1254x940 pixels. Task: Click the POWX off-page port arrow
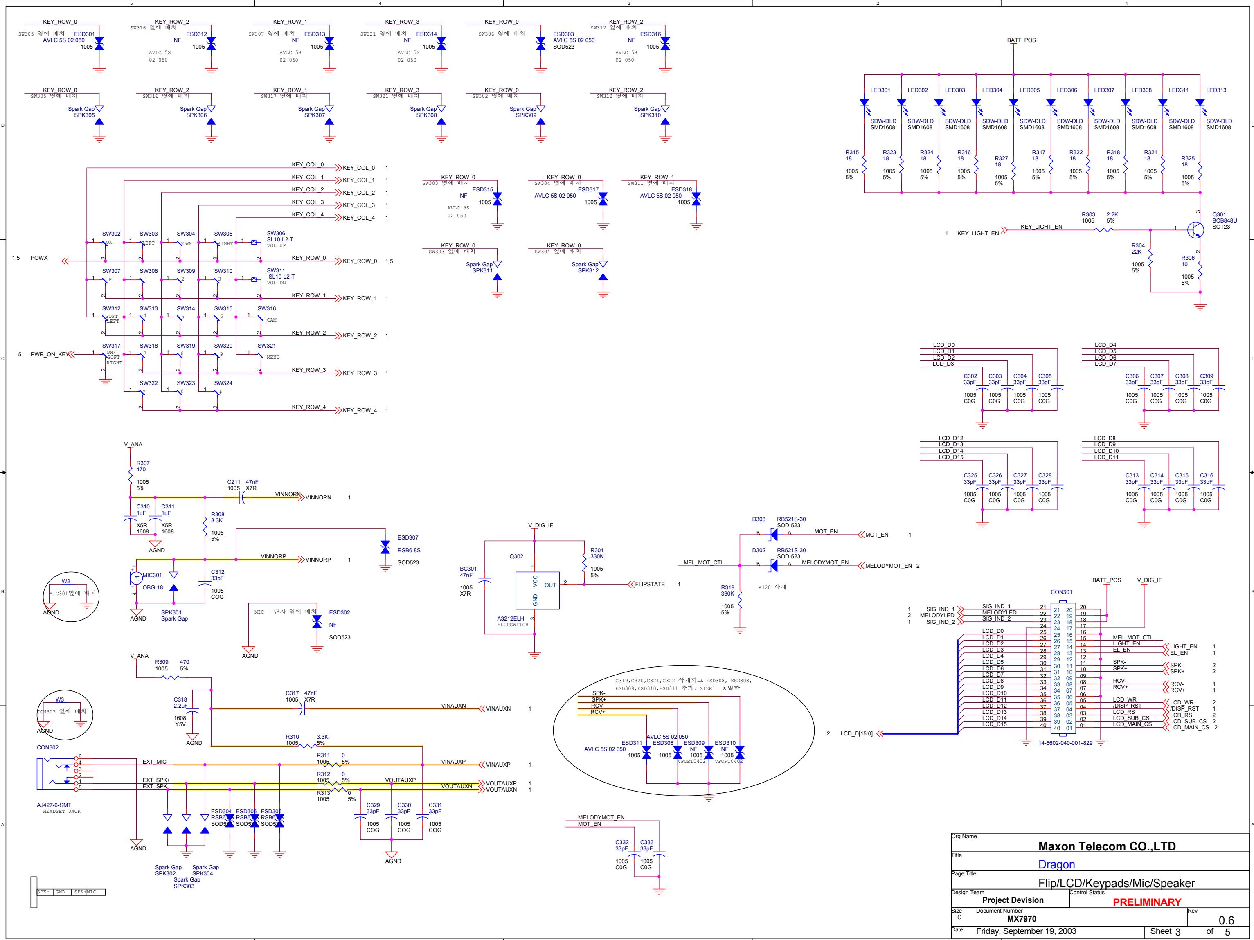pyautogui.click(x=66, y=261)
